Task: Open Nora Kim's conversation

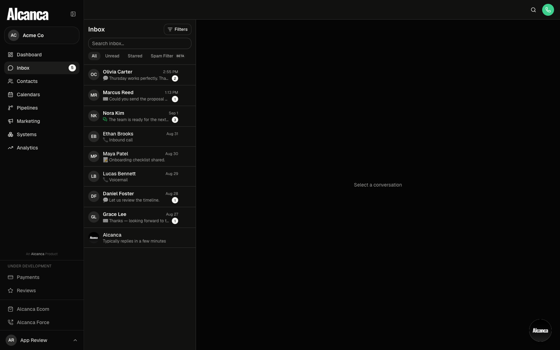Action: point(140,116)
